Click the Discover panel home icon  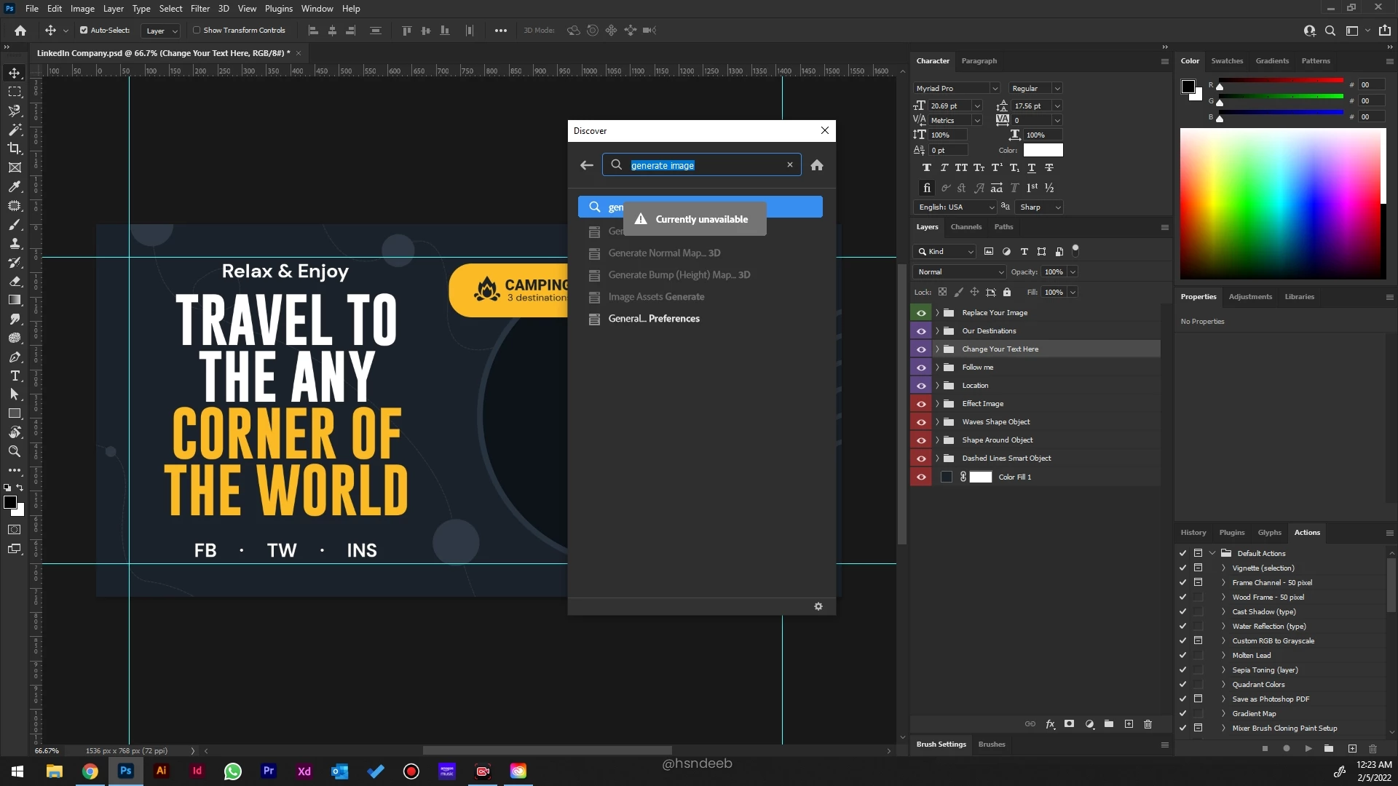[x=817, y=165]
